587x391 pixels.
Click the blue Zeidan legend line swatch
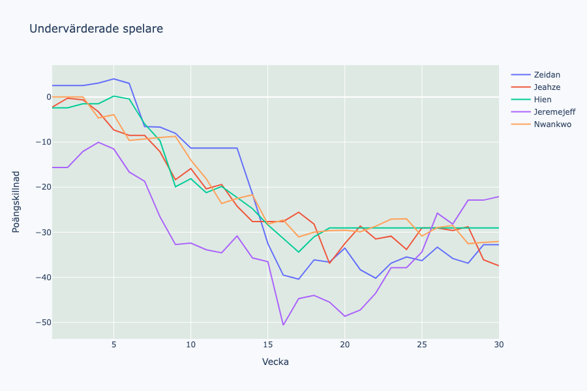pos(520,75)
